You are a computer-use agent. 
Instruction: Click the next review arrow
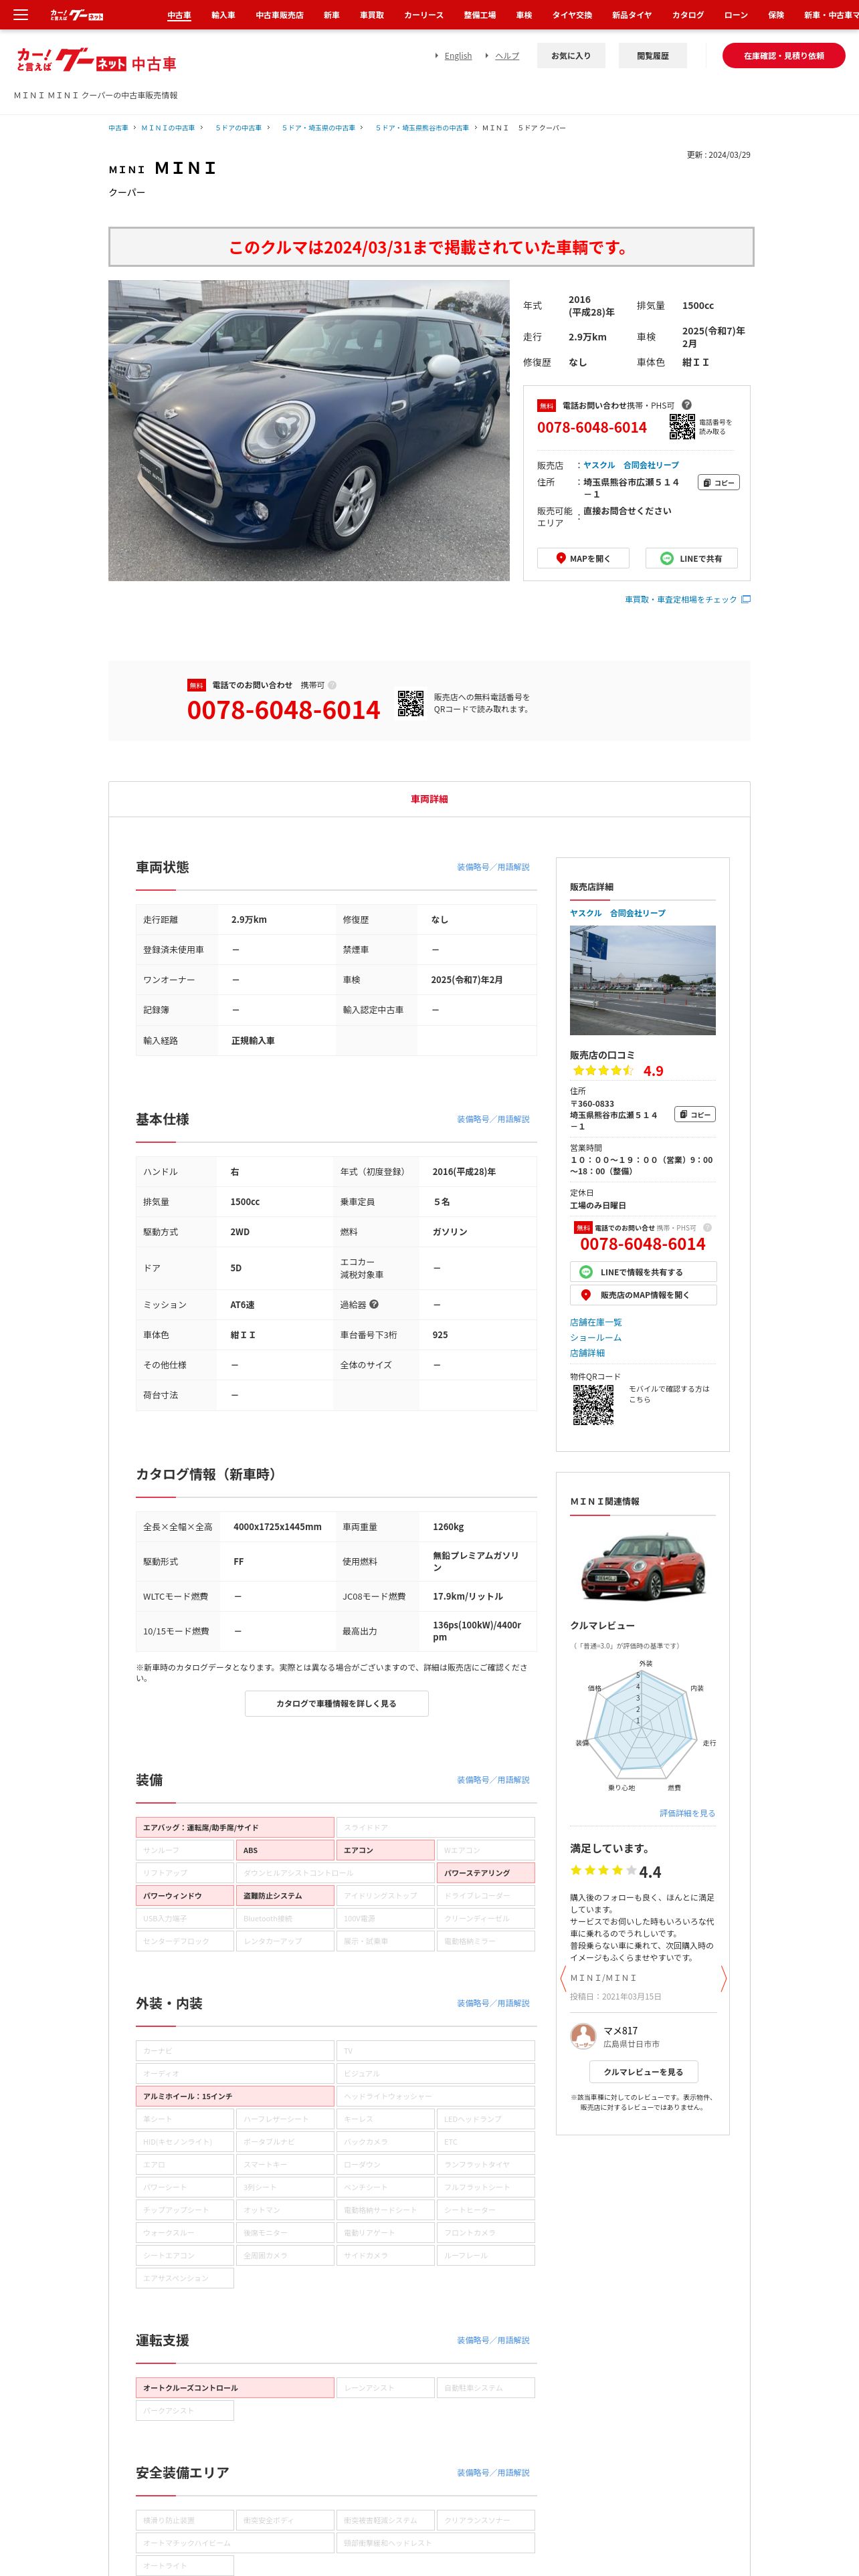[723, 1978]
